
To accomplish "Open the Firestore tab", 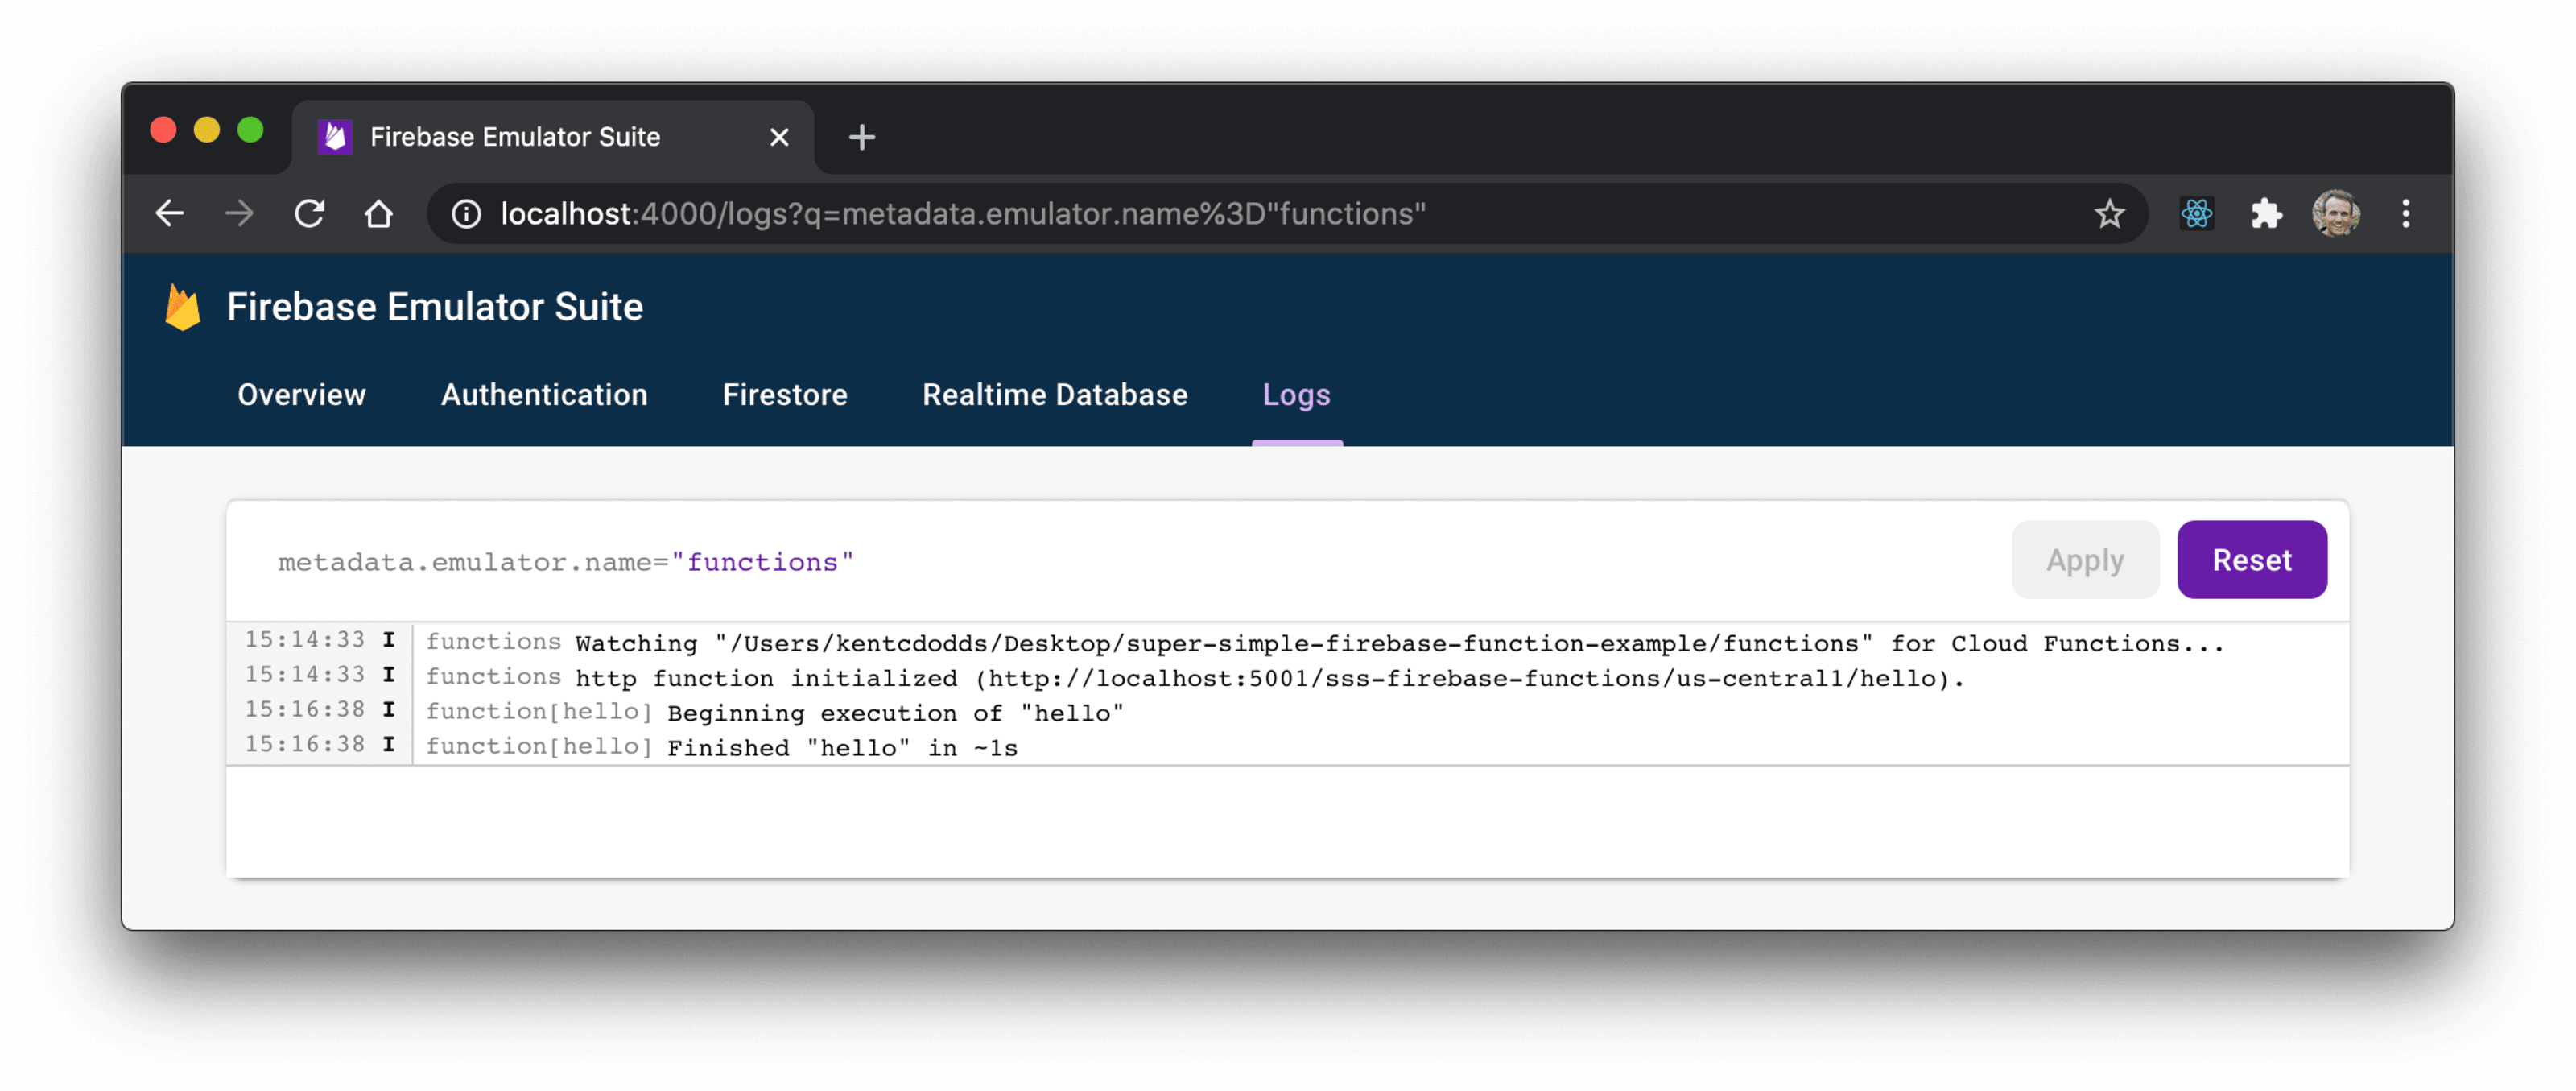I will pyautogui.click(x=785, y=395).
